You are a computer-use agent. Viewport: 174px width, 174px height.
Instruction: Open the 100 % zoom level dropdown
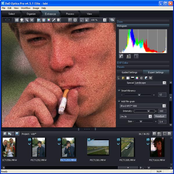point(104,20)
